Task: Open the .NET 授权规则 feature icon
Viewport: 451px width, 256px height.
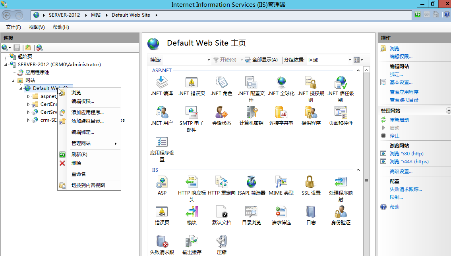Action: click(x=311, y=83)
